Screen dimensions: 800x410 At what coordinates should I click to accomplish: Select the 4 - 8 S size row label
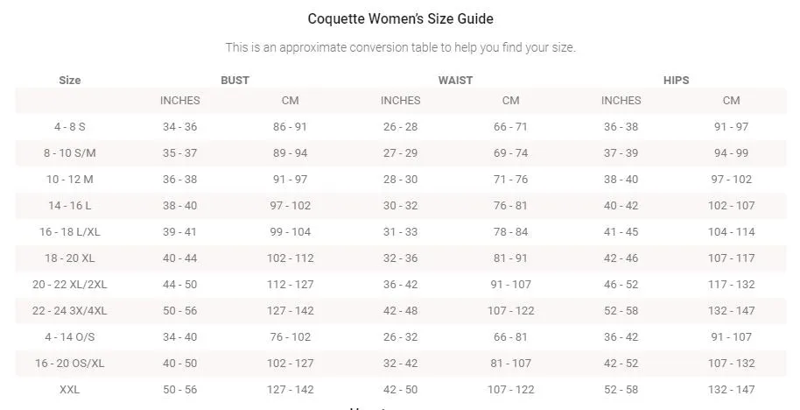point(70,127)
